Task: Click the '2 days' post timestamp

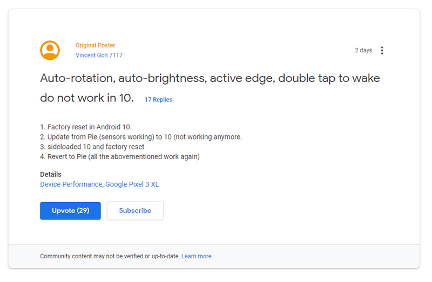Action: [x=363, y=50]
